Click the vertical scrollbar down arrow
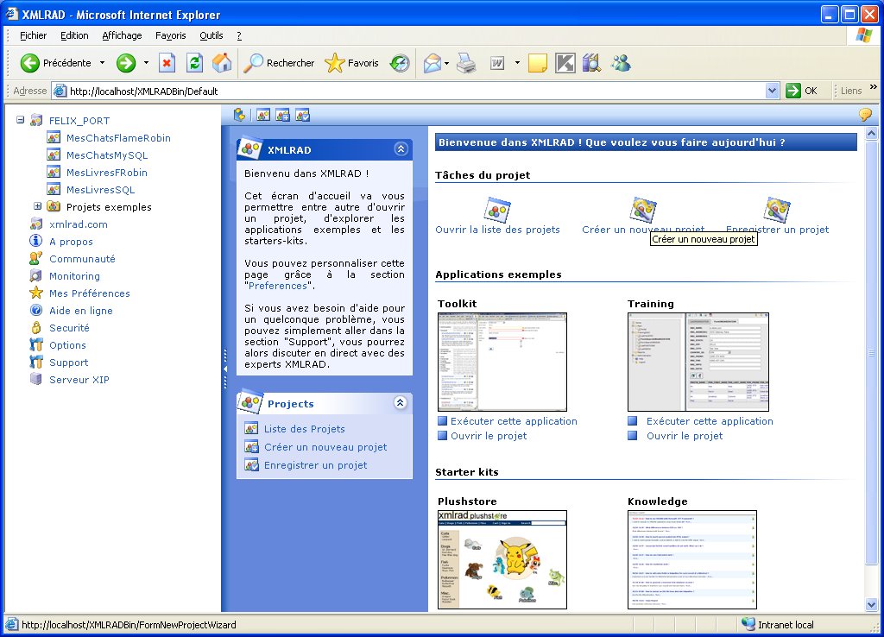 click(x=871, y=605)
